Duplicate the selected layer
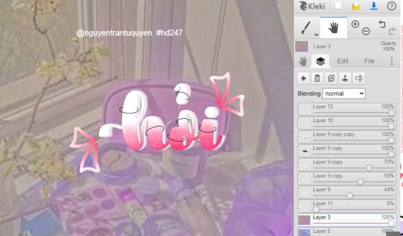Image resolution: width=403 pixels, height=236 pixels. point(331,78)
